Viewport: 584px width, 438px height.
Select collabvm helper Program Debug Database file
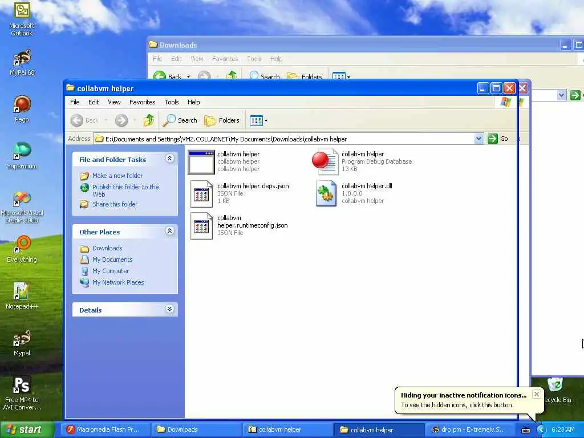[363, 161]
